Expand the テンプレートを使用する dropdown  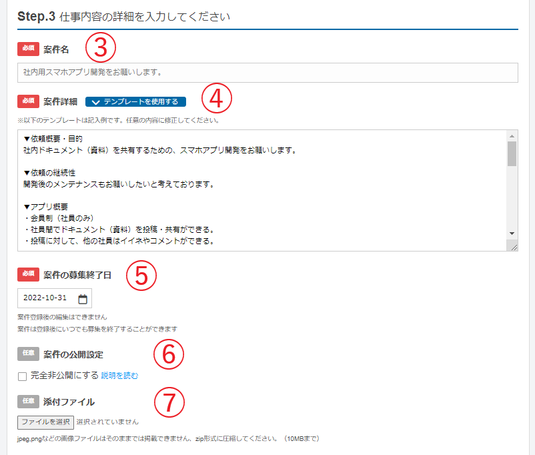tap(135, 101)
